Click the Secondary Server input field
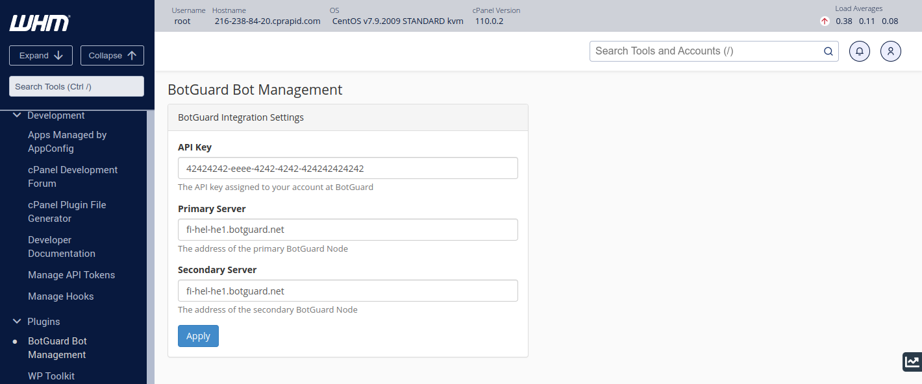 pyautogui.click(x=348, y=291)
